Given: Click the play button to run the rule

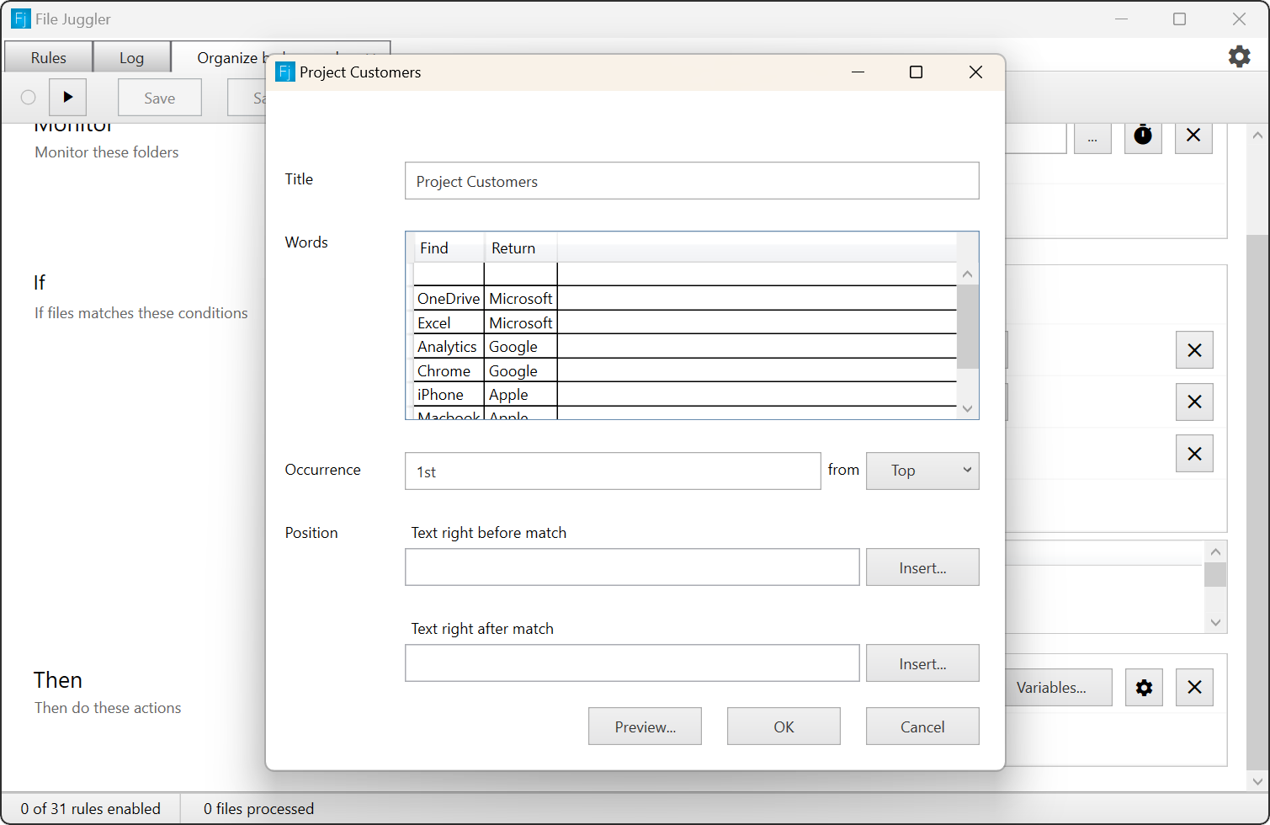Looking at the screenshot, I should 68,98.
